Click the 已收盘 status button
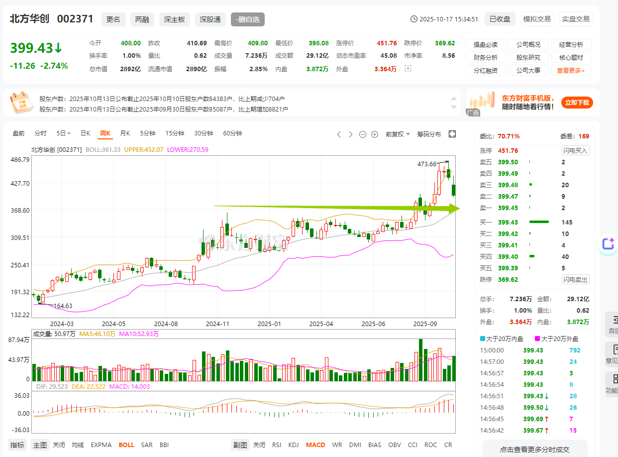618x457 pixels. coord(500,19)
